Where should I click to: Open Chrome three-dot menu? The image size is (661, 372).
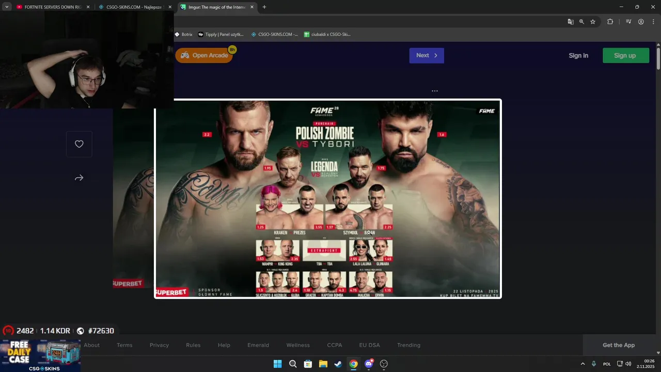click(x=653, y=22)
